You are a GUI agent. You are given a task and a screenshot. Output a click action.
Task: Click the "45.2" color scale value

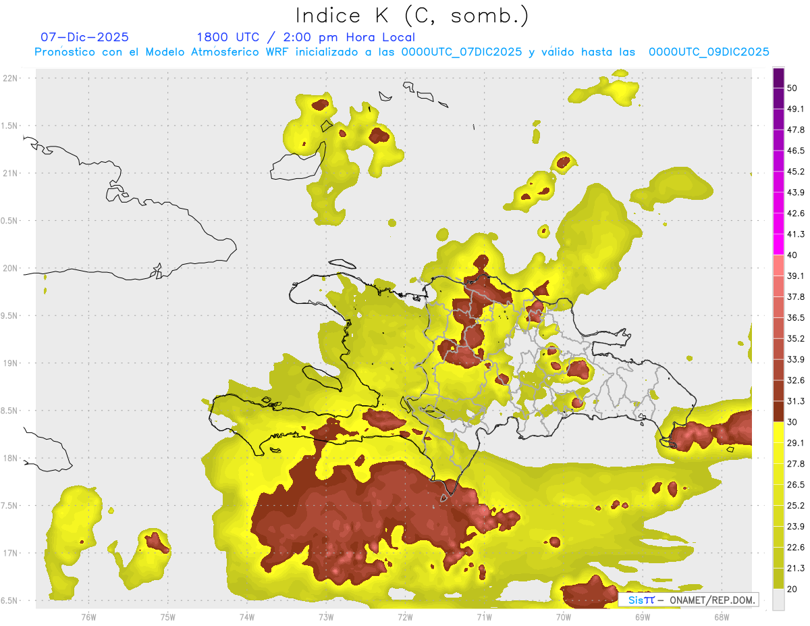coord(796,172)
